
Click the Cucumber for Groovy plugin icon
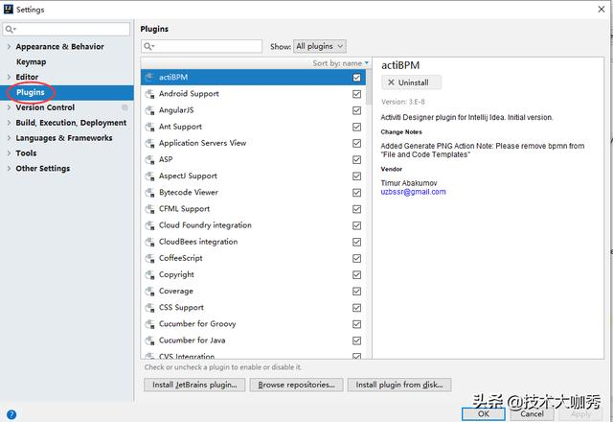[x=149, y=324]
